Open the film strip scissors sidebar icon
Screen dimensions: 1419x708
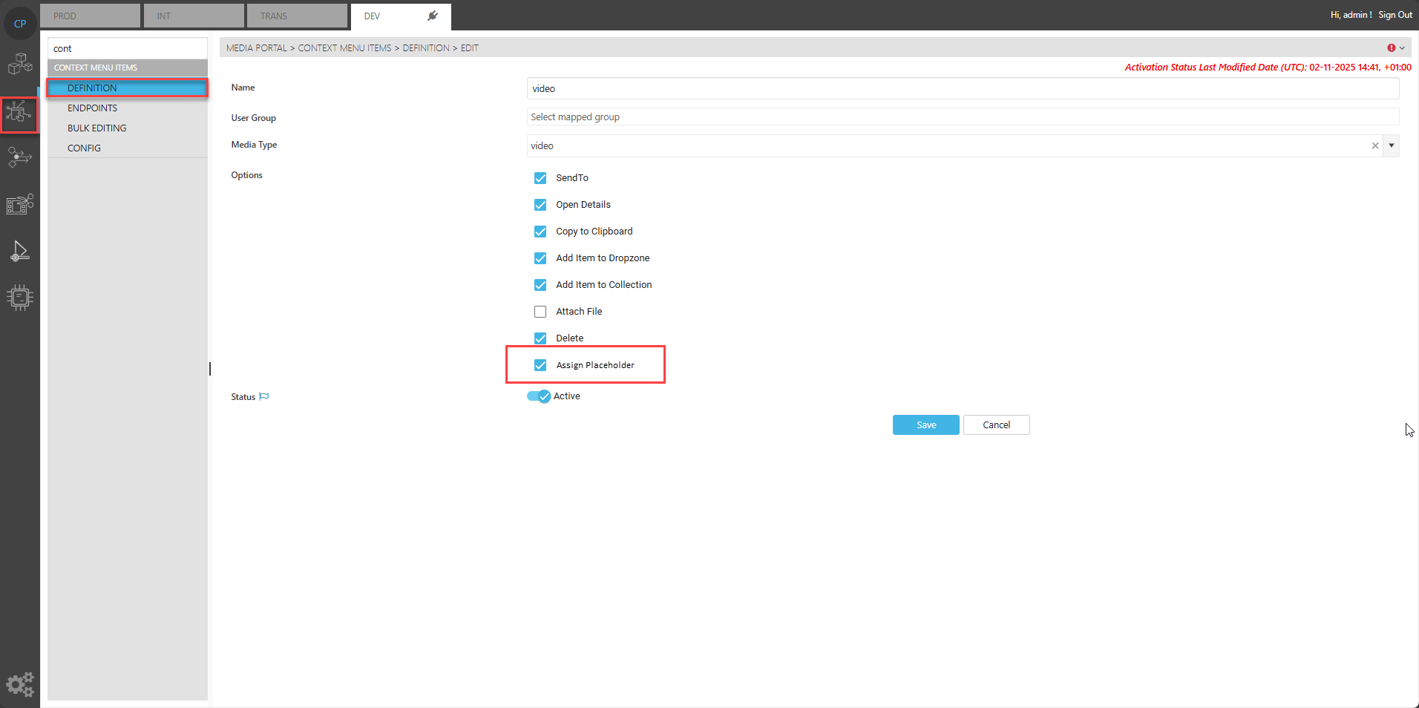(x=20, y=204)
